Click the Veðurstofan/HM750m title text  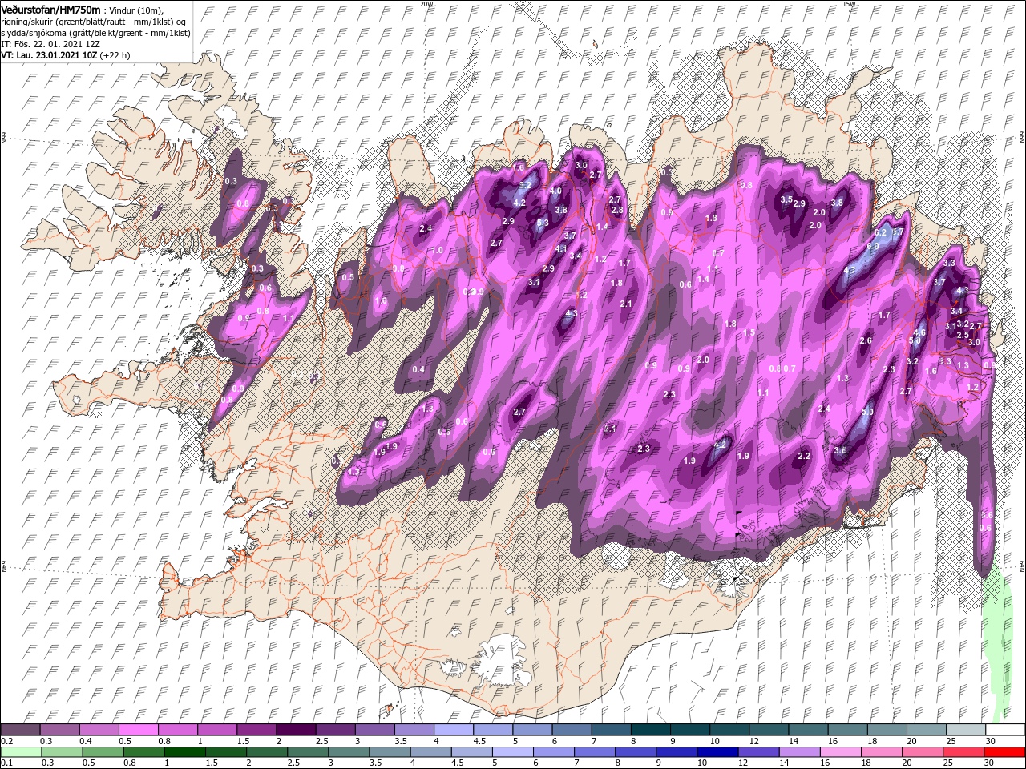50,9
